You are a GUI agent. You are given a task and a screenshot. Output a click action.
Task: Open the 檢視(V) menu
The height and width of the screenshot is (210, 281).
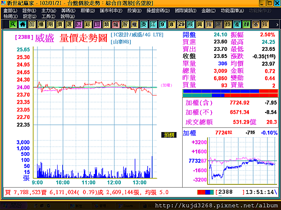(11, 16)
